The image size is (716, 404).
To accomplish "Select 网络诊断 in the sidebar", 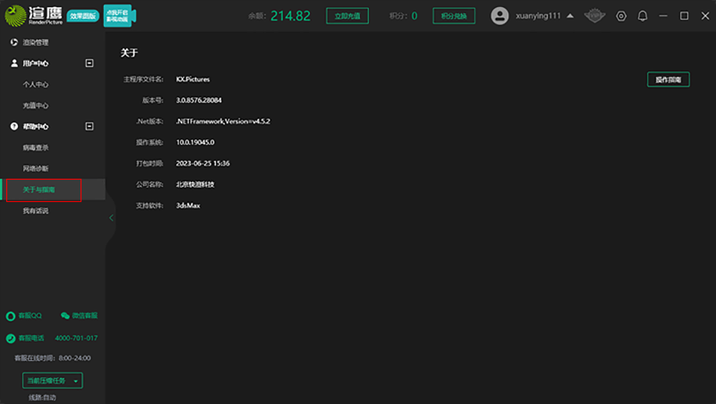I will click(36, 169).
